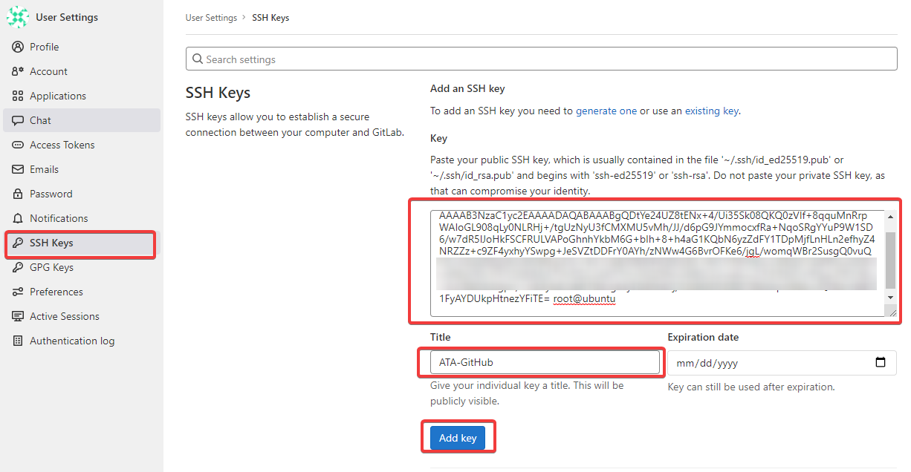Open the Profile settings page

[82, 47]
